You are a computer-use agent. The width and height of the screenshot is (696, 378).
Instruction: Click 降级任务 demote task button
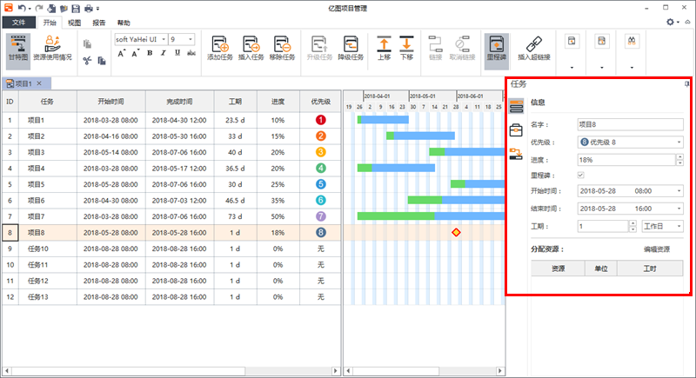coord(351,49)
